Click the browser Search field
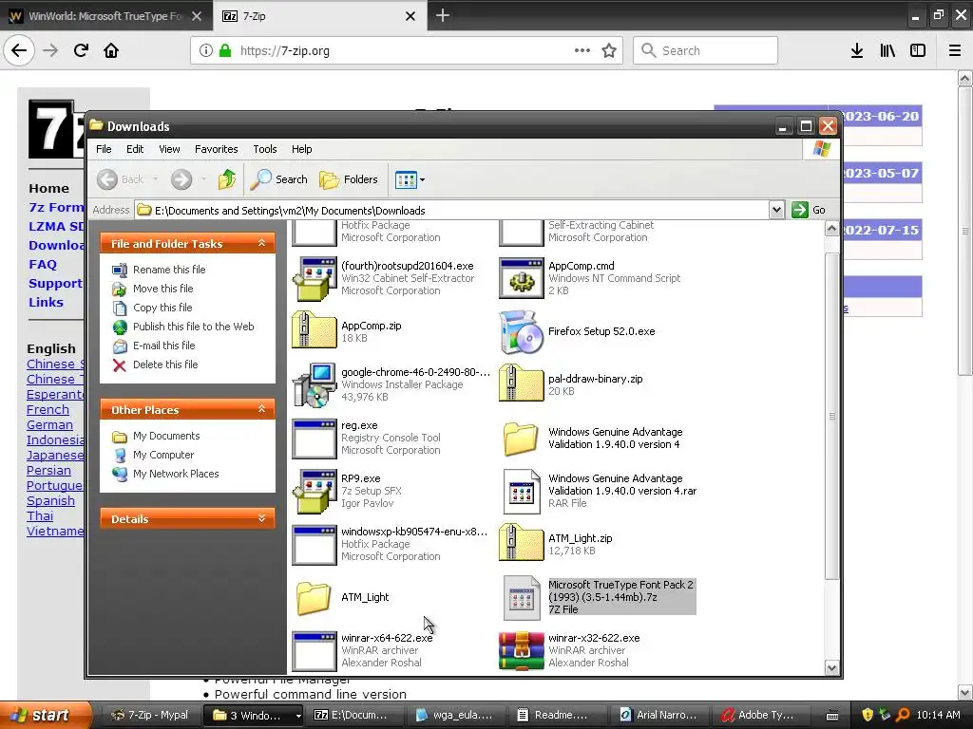 pos(706,50)
